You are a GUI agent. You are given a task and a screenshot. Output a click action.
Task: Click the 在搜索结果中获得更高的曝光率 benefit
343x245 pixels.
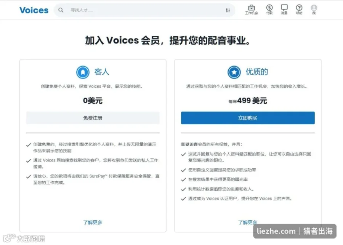(218, 179)
